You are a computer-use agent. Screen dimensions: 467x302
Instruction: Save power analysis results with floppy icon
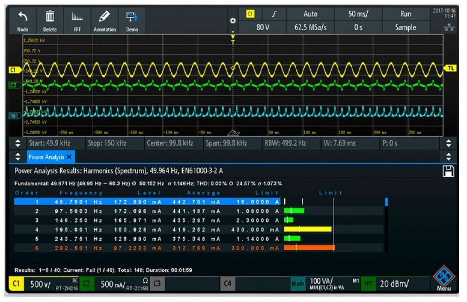point(448,171)
